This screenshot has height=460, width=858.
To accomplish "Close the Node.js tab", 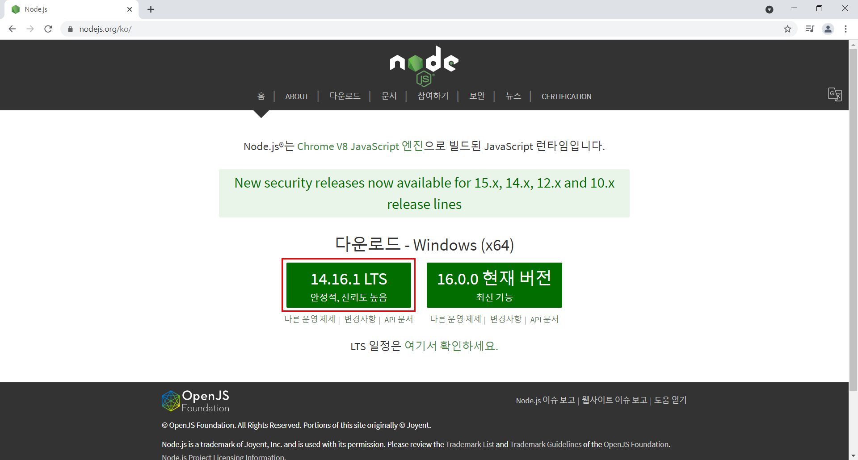I will (130, 9).
